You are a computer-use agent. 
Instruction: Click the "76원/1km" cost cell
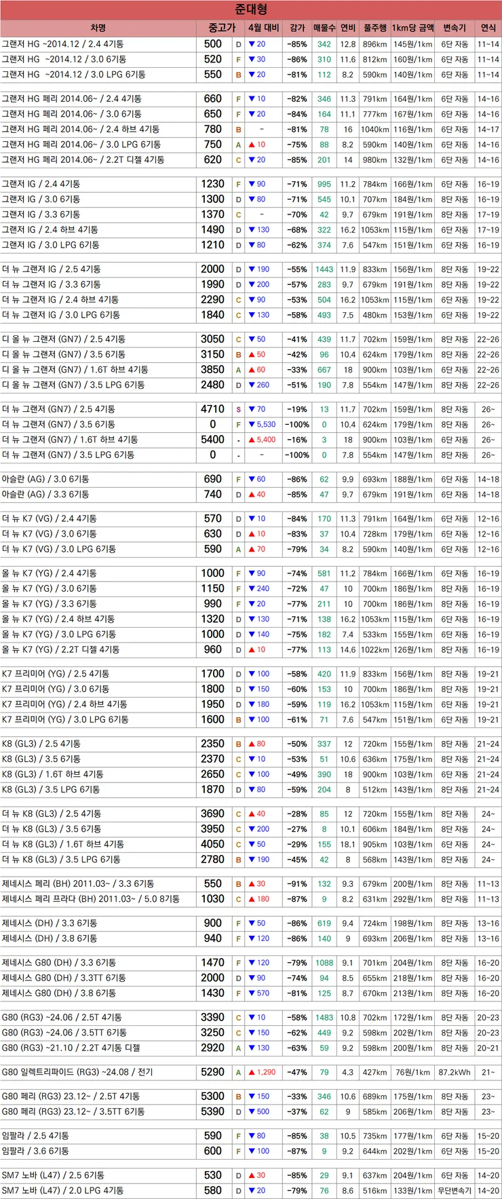point(412,1072)
